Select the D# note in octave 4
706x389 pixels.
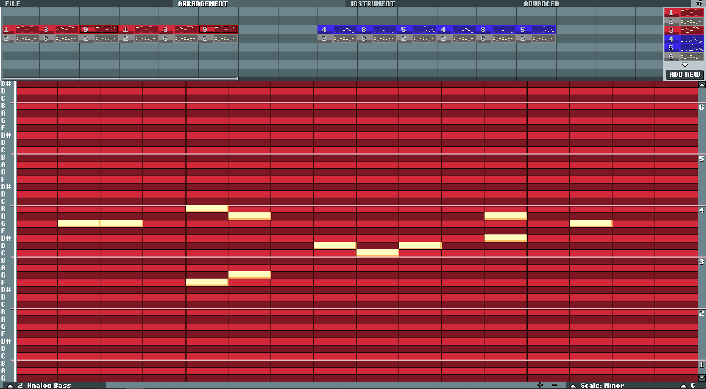pos(505,238)
